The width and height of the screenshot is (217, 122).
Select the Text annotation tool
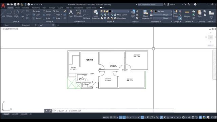point(71,14)
